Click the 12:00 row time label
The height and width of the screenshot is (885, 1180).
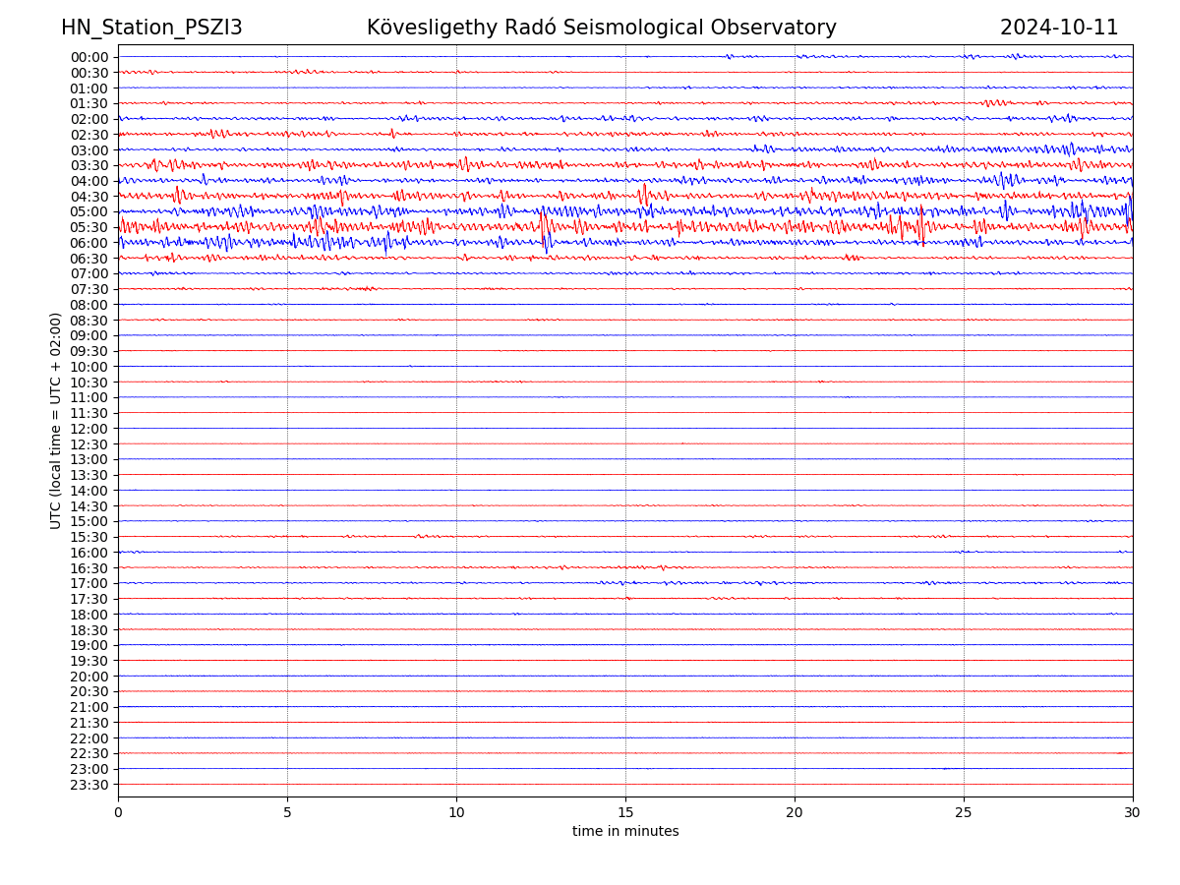coord(89,429)
